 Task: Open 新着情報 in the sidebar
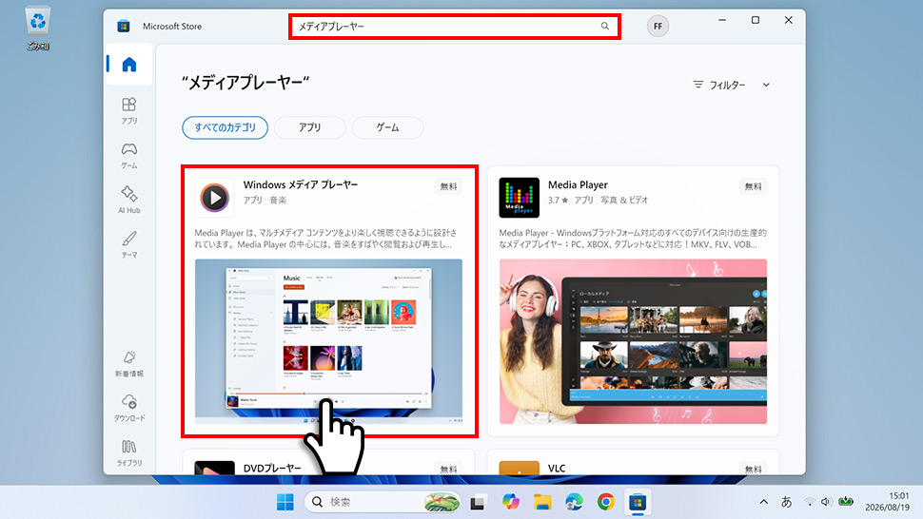pos(128,363)
